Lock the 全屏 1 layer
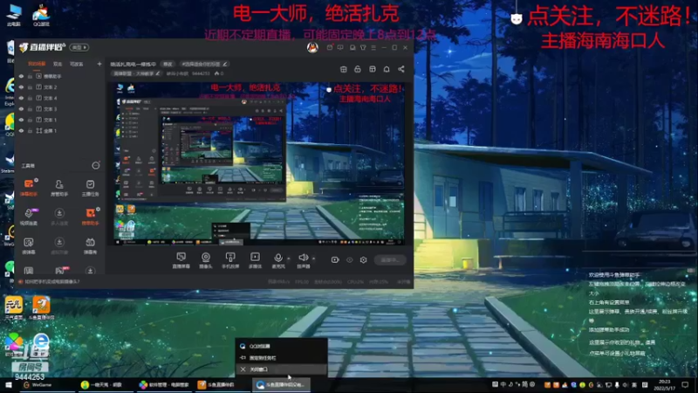698x393 pixels. (30, 131)
